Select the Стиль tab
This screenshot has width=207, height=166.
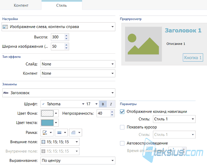[x=62, y=5]
